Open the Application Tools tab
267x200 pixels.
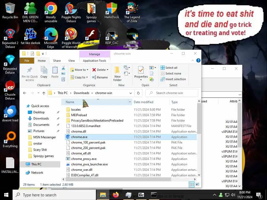coord(94,61)
